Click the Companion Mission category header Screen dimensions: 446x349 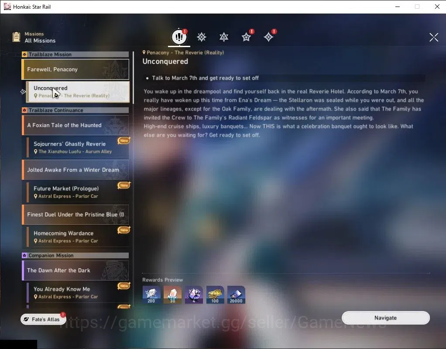pos(75,255)
